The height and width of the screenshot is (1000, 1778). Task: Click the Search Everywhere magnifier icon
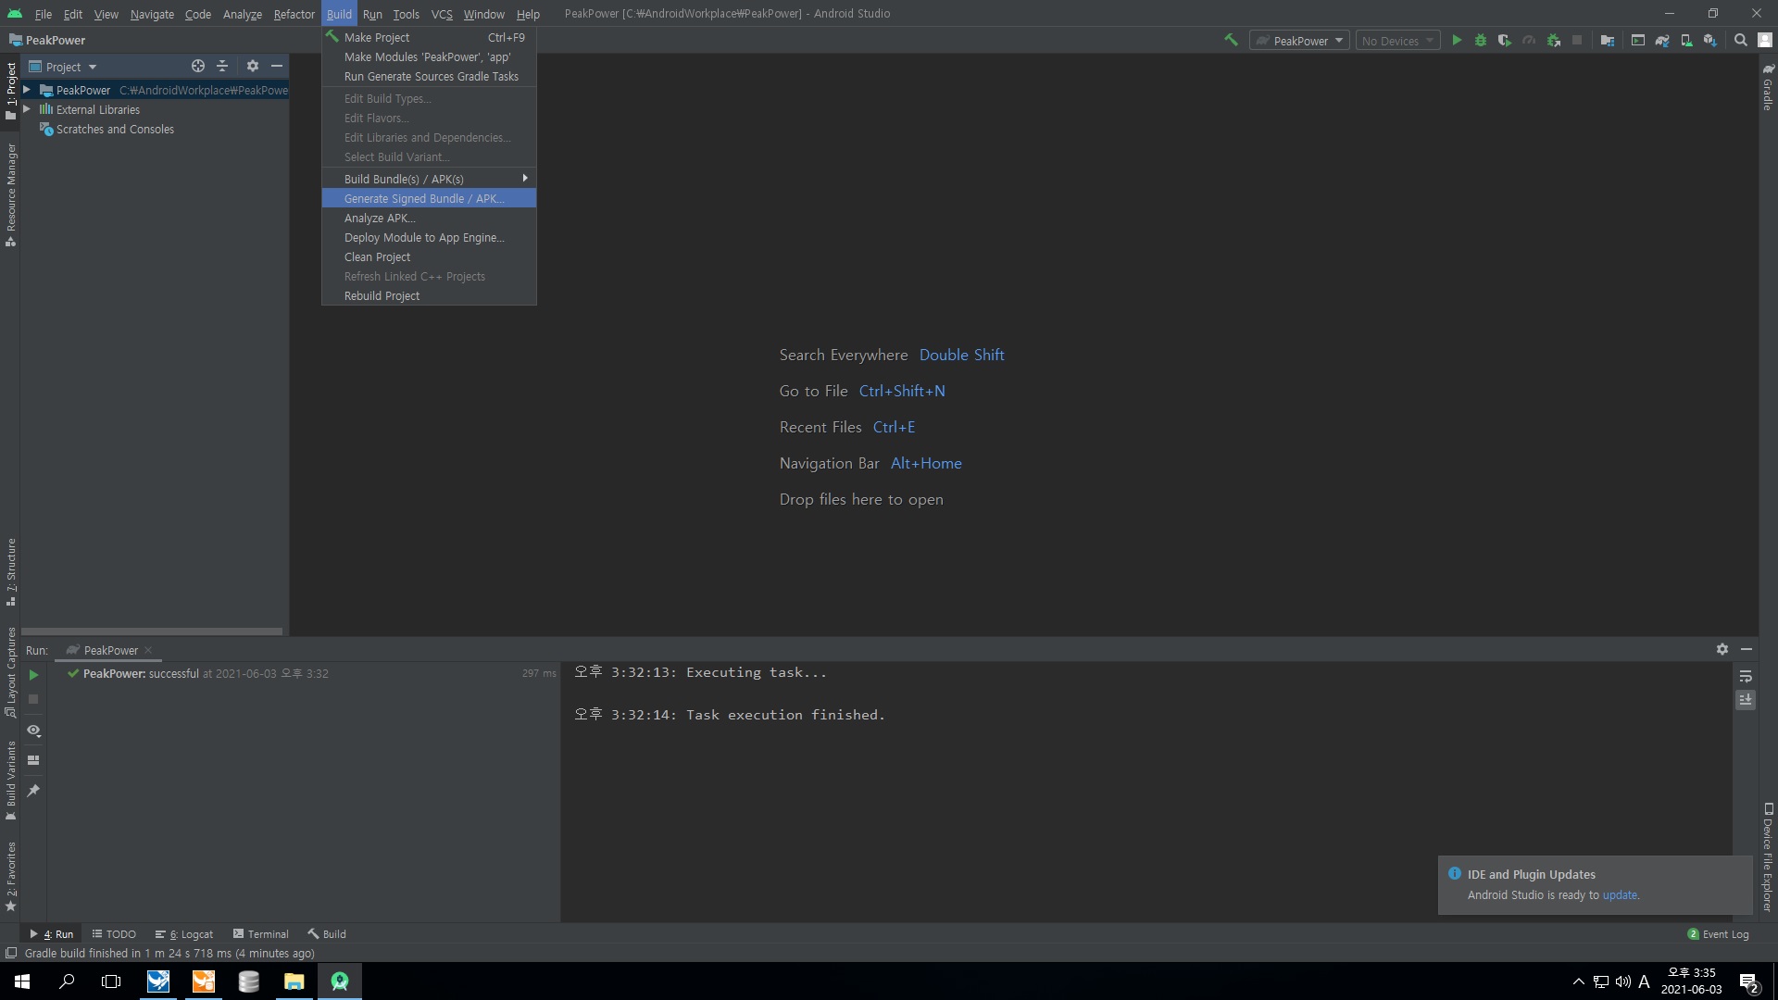pyautogui.click(x=1741, y=40)
